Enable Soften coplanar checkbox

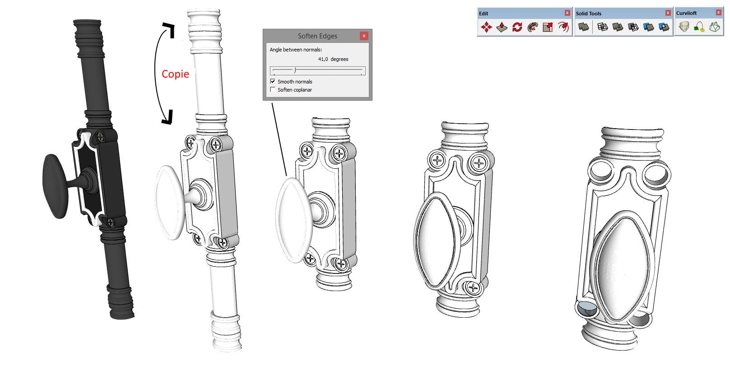pyautogui.click(x=273, y=89)
